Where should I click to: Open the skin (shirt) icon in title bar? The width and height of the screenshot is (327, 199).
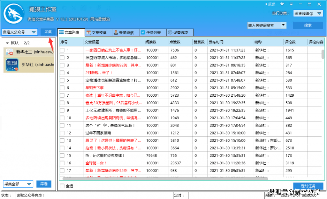(x=282, y=4)
